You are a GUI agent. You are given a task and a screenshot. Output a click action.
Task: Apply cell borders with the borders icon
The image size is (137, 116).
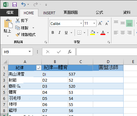point(79,33)
